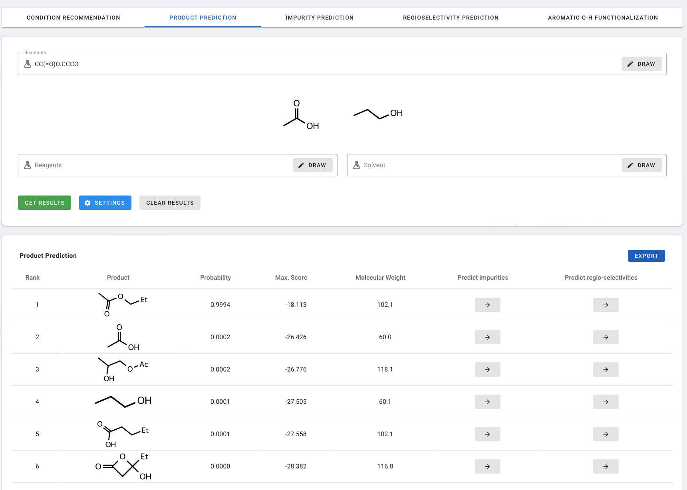Click rank 3 product structure with Ac group
Screen dimensions: 687x490
tap(123, 369)
